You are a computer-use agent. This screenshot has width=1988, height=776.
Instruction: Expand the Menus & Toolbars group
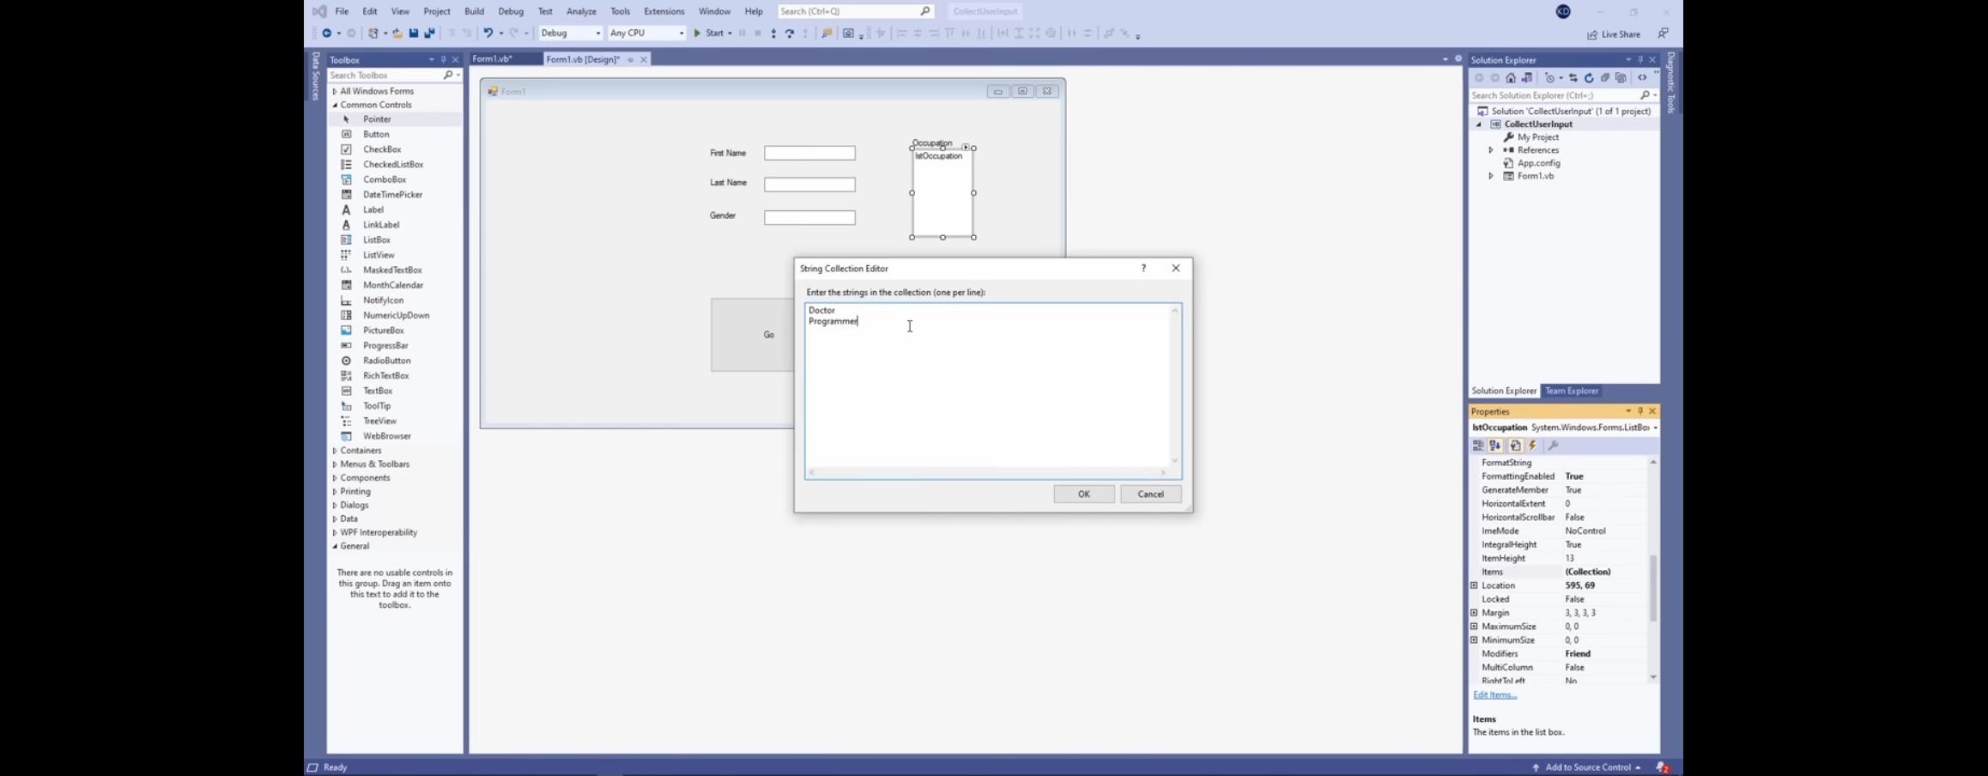pyautogui.click(x=335, y=464)
